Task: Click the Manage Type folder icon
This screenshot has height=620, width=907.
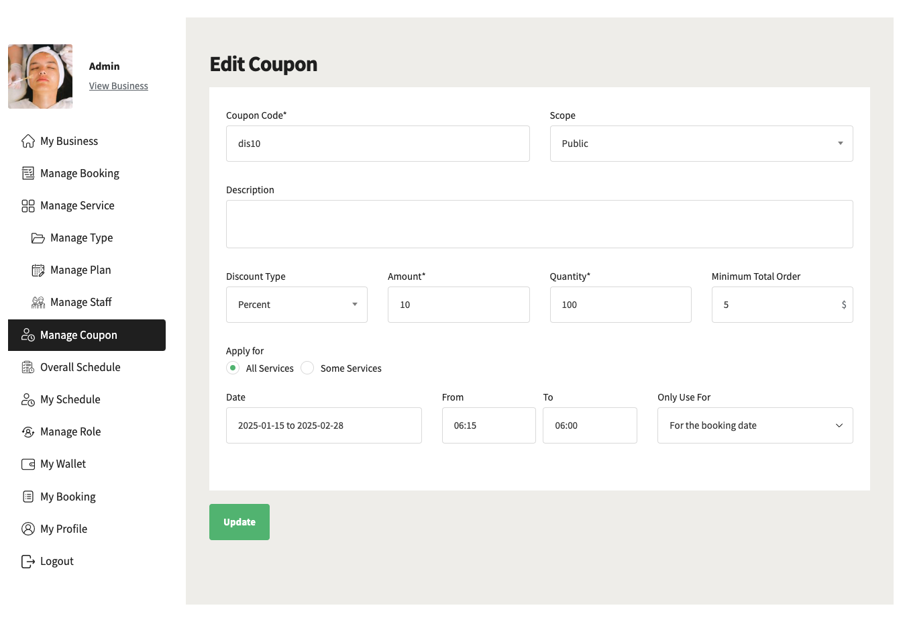Action: pyautogui.click(x=38, y=238)
